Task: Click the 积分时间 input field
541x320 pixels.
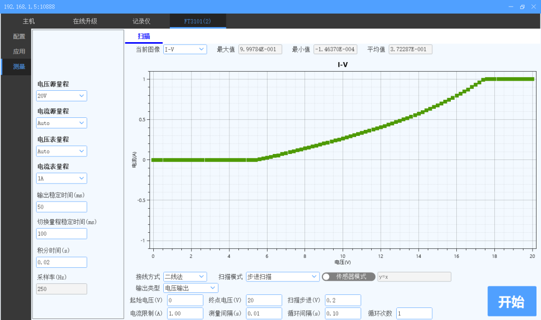Action: [62, 262]
